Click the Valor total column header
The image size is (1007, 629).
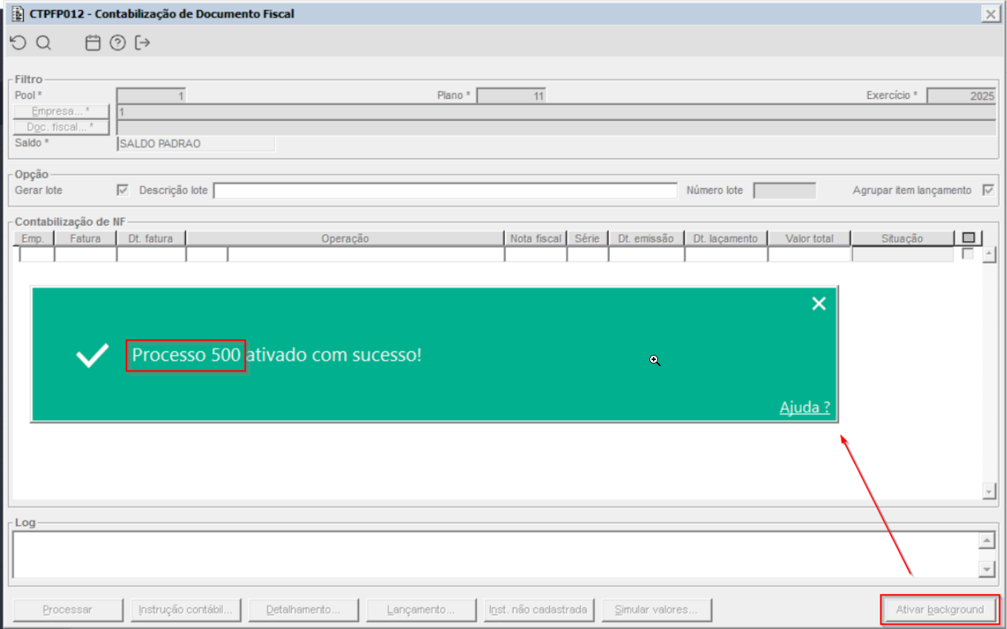click(810, 238)
